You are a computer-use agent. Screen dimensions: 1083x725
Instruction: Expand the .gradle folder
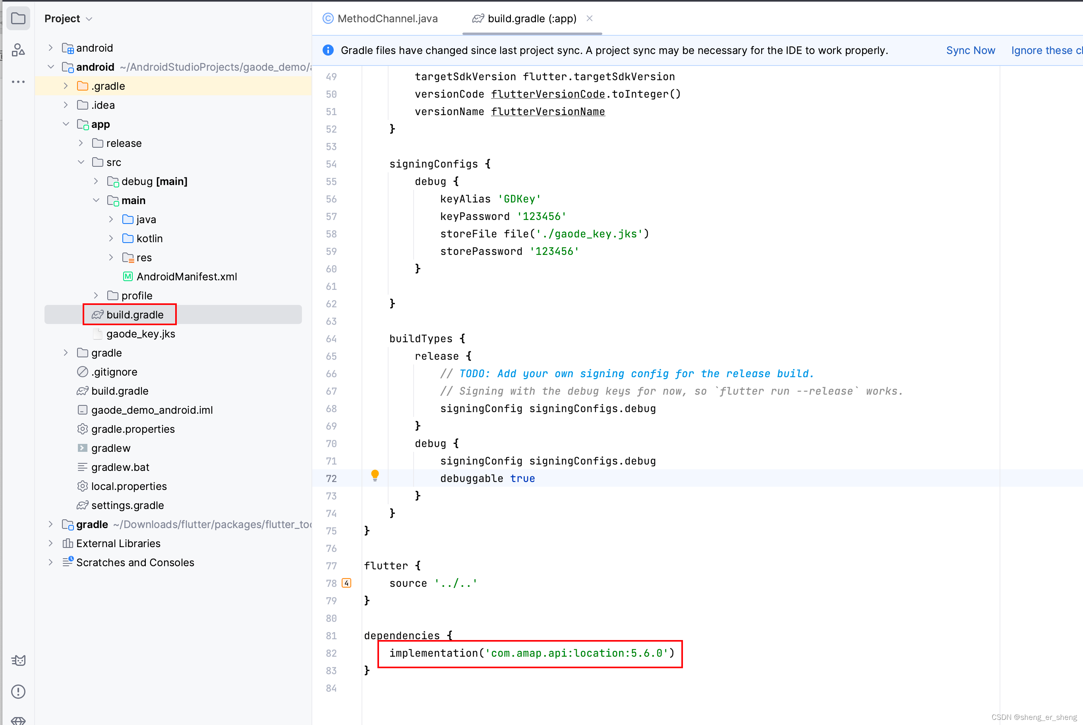pyautogui.click(x=66, y=86)
